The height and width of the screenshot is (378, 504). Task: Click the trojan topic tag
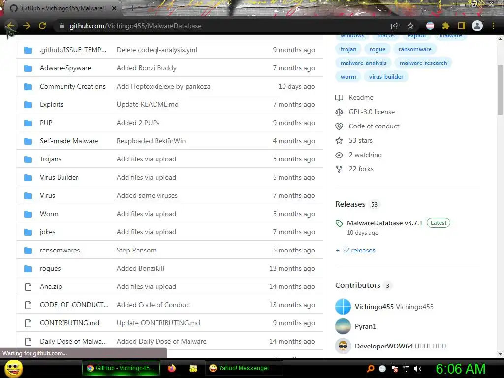(x=348, y=49)
